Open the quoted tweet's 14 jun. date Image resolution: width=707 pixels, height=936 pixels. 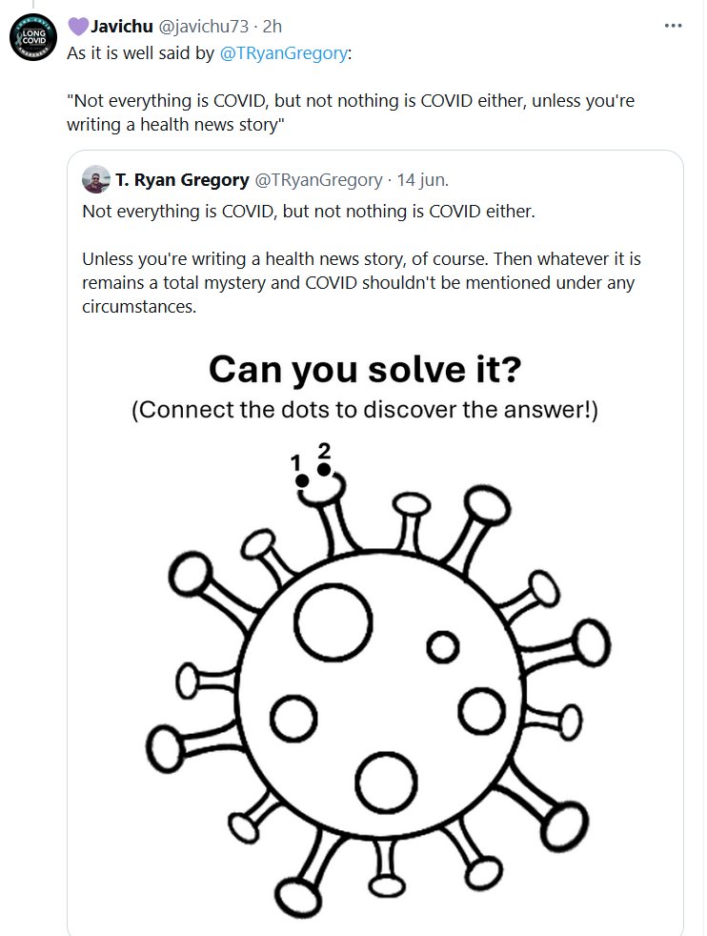(x=422, y=179)
